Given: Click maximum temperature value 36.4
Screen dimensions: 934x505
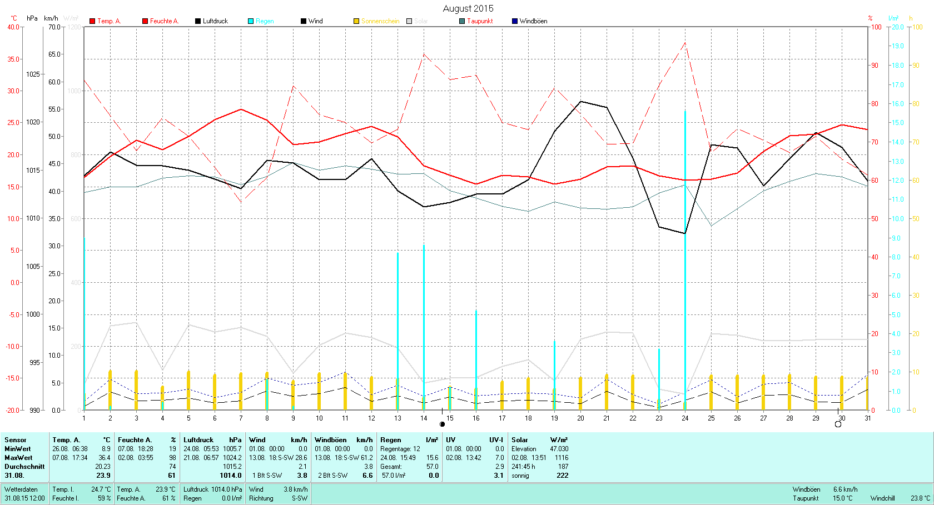Looking at the screenshot, I should click(105, 458).
